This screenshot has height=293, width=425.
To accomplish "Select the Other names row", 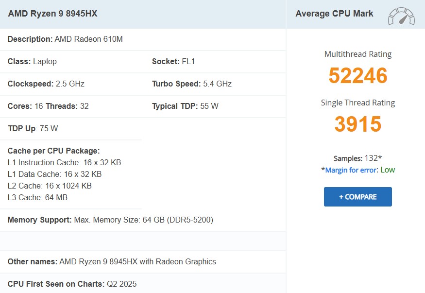I will [112, 261].
